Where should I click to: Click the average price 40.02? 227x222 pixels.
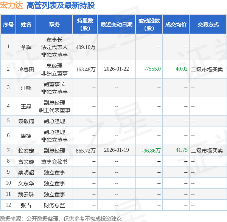182,69
